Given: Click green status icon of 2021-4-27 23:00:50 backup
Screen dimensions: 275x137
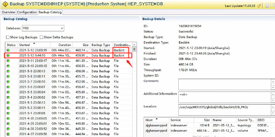Looking at the screenshot, I should point(8,134).
